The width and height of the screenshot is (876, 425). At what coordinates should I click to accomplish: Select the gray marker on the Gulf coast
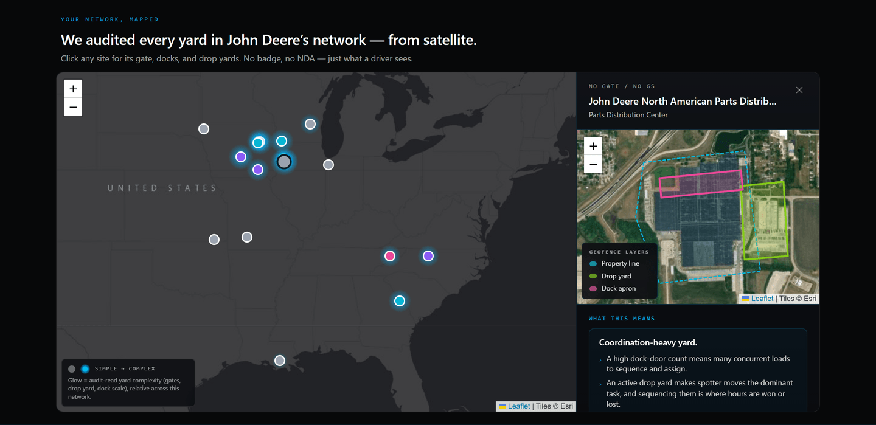[x=280, y=361]
